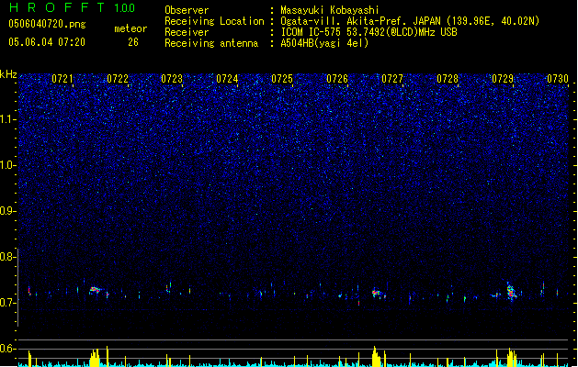The height and width of the screenshot is (367, 578).
Task: Click the Observer label
Action: 187,10
